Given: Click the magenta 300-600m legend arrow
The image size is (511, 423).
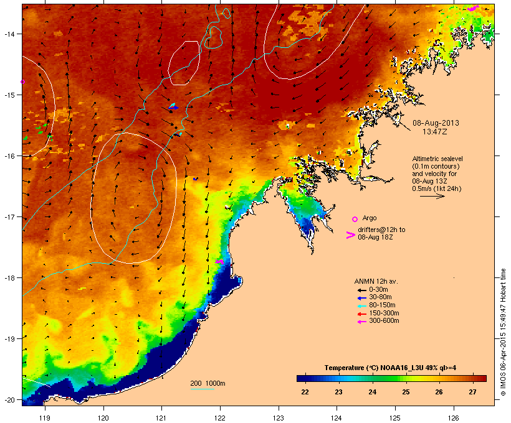Looking at the screenshot, I should 361,322.
